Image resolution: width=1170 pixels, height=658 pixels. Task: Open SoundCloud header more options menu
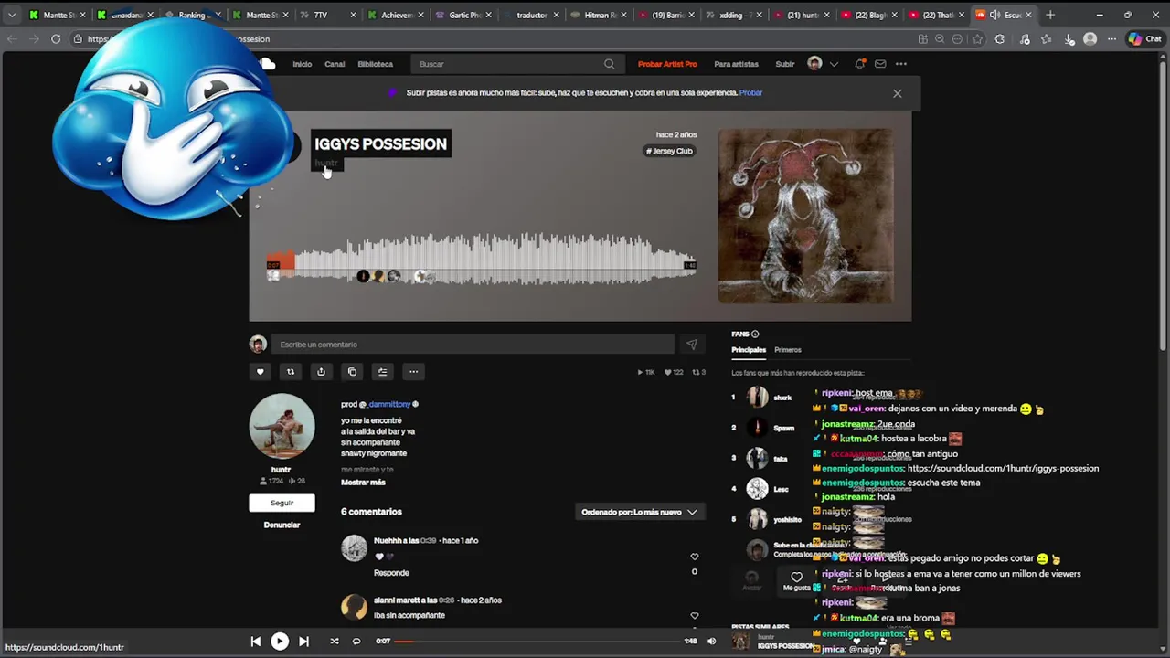tap(901, 64)
